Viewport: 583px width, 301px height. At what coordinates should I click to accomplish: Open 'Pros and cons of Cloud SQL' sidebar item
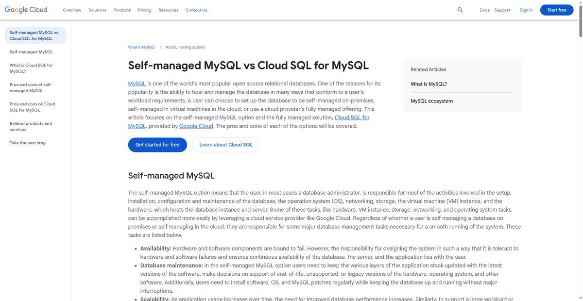pos(32,107)
